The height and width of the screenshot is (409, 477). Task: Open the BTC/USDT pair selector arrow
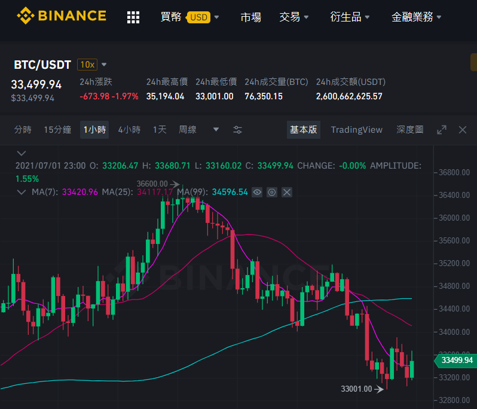coord(104,65)
